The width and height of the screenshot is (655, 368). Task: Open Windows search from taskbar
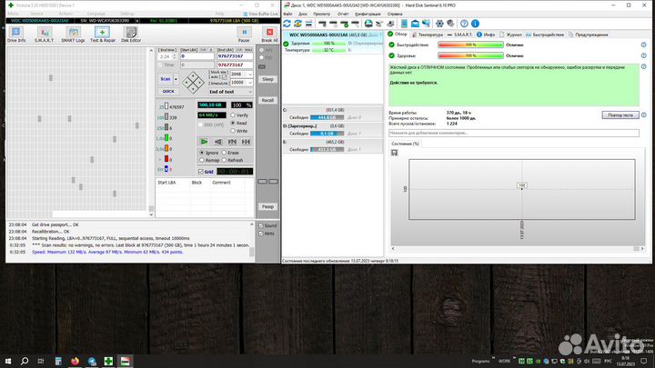click(x=25, y=361)
